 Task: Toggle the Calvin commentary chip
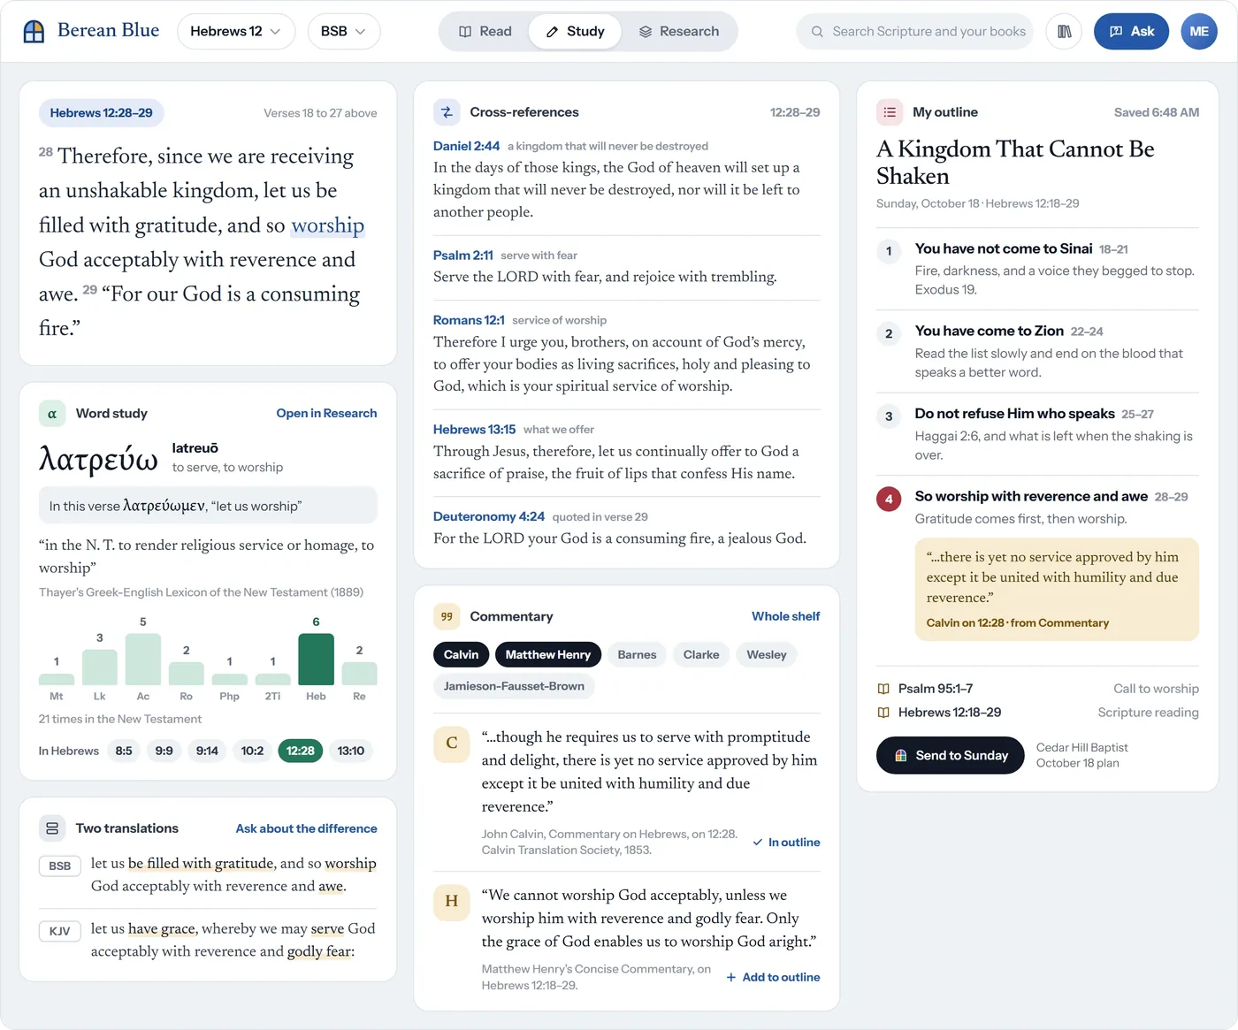[x=461, y=654]
